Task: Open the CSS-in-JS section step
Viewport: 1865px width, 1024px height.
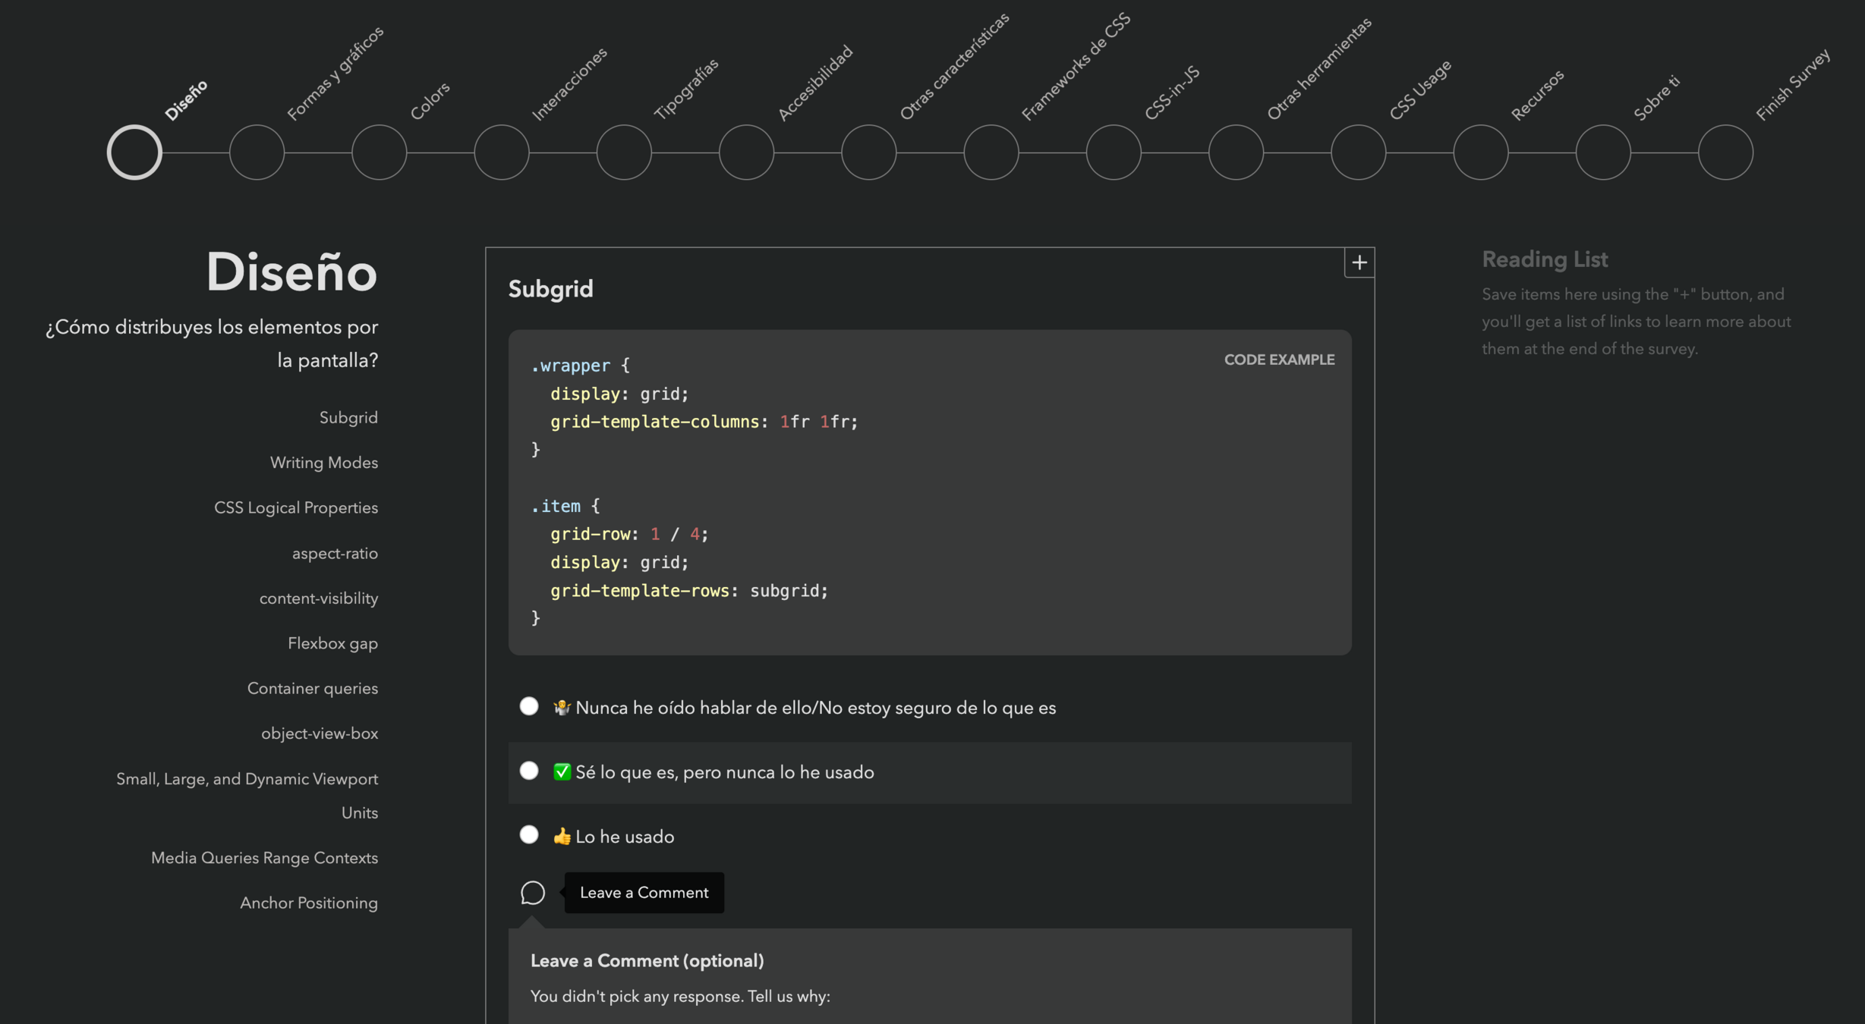Action: pos(1114,152)
